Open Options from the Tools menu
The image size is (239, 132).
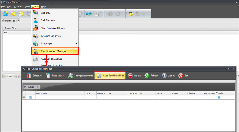46,13
